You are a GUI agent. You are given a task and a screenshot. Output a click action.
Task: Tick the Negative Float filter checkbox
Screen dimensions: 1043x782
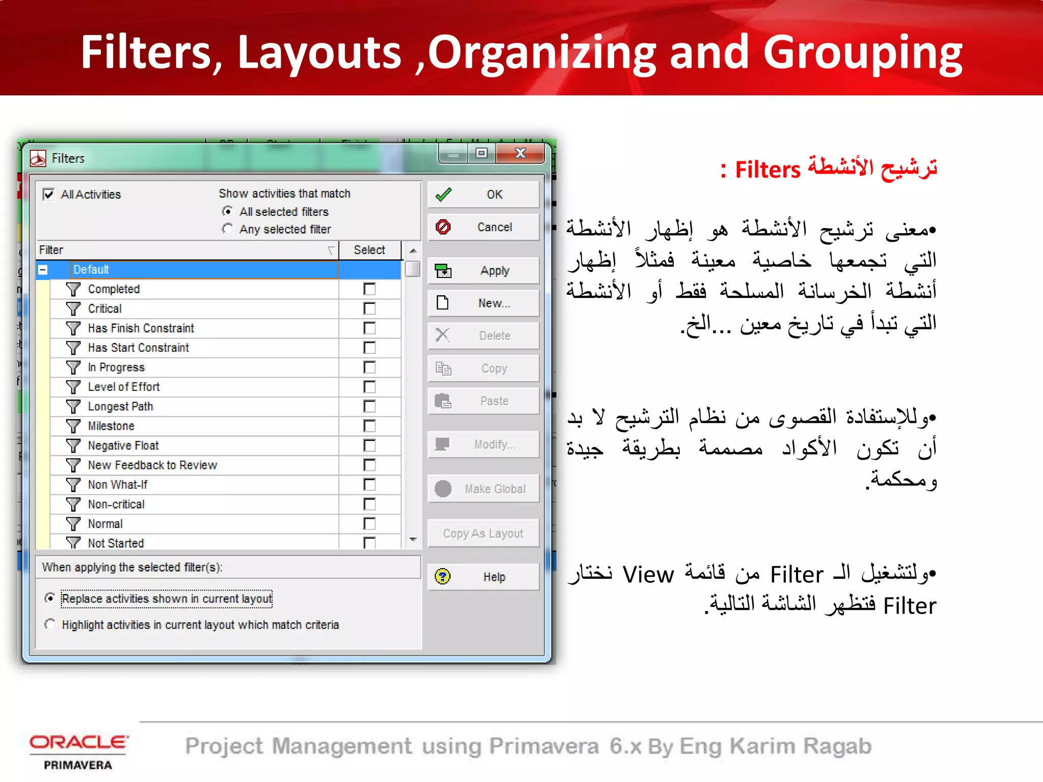tap(369, 445)
